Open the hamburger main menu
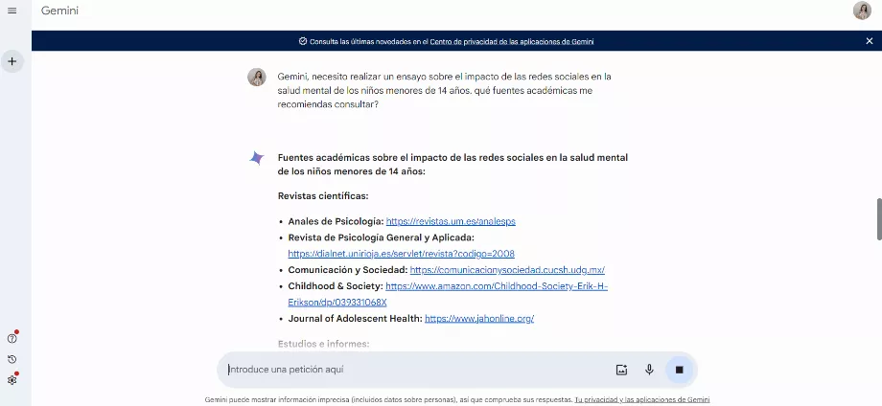This screenshot has height=406, width=882. coord(12,11)
